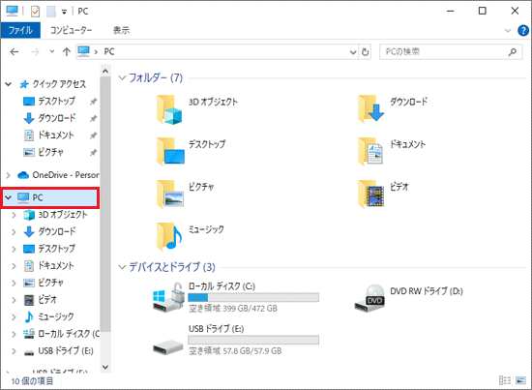Click the back navigation arrow
The image size is (532, 390).
15,52
